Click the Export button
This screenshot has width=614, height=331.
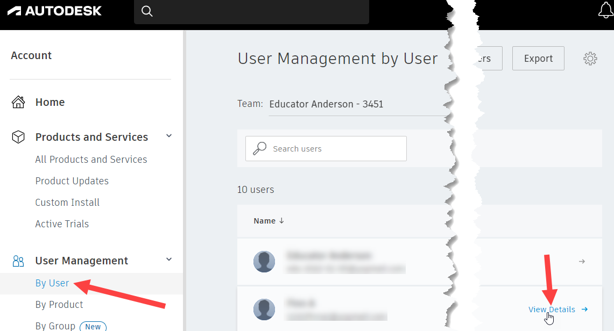[x=538, y=59]
